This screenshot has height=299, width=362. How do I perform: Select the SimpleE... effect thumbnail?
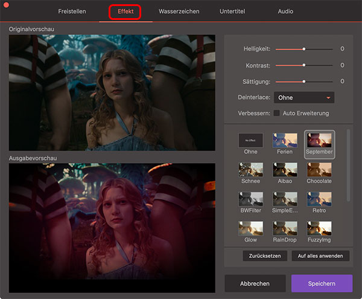[285, 199]
